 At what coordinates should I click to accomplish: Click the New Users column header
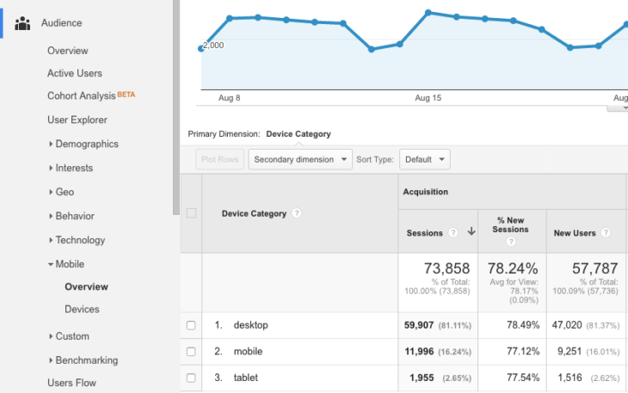[x=575, y=233]
